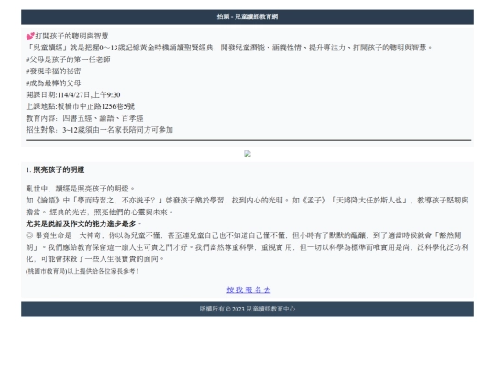Click the title text 打開孩子的聰明與智慧
495x371 pixels.
[71, 36]
